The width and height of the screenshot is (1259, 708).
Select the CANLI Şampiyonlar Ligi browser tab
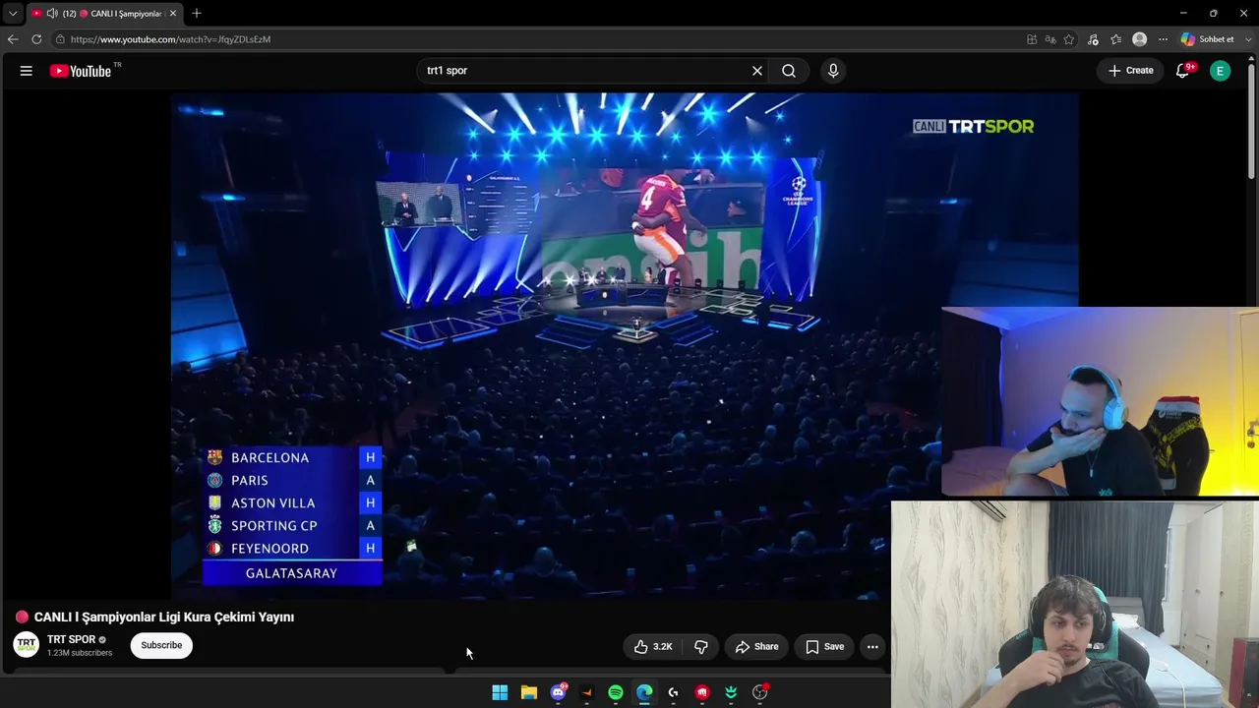click(105, 14)
